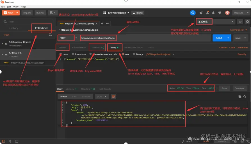Image resolution: width=251 pixels, height=144 pixels.
Task: Open the user avatar profile icon
Action: pos(227,13)
